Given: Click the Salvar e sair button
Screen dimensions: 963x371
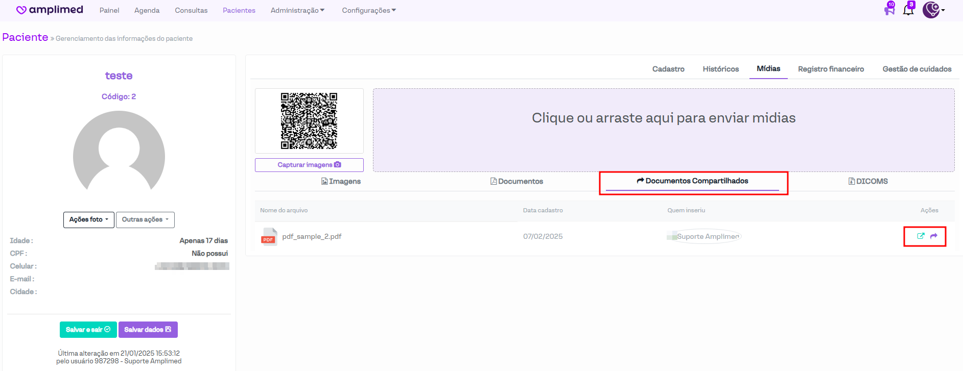Looking at the screenshot, I should coord(88,330).
